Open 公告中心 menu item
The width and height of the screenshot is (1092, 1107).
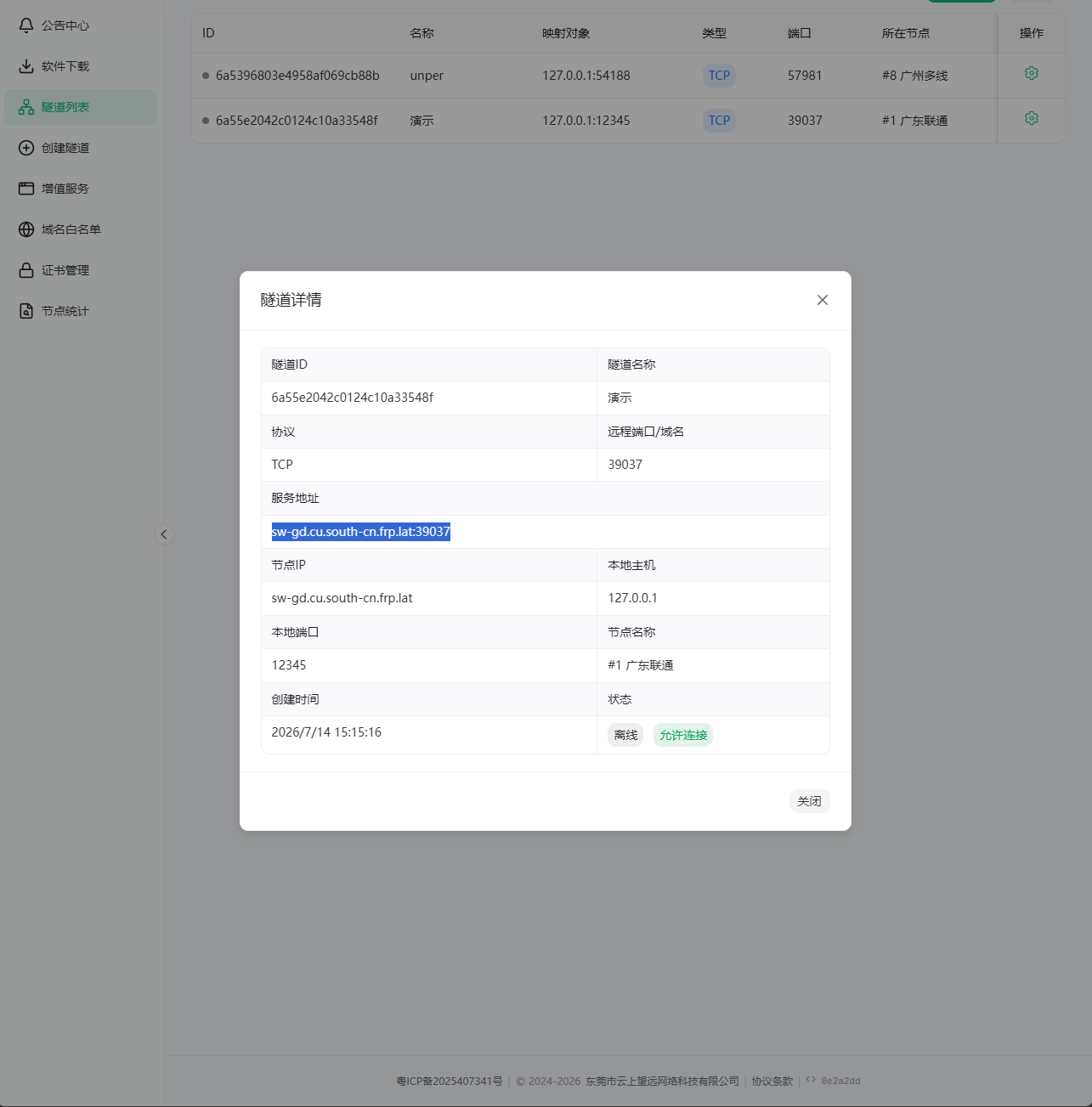(x=81, y=25)
